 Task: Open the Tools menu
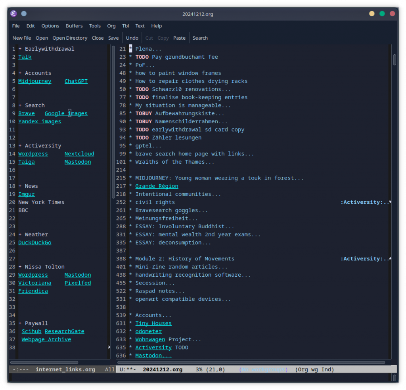(x=95, y=26)
